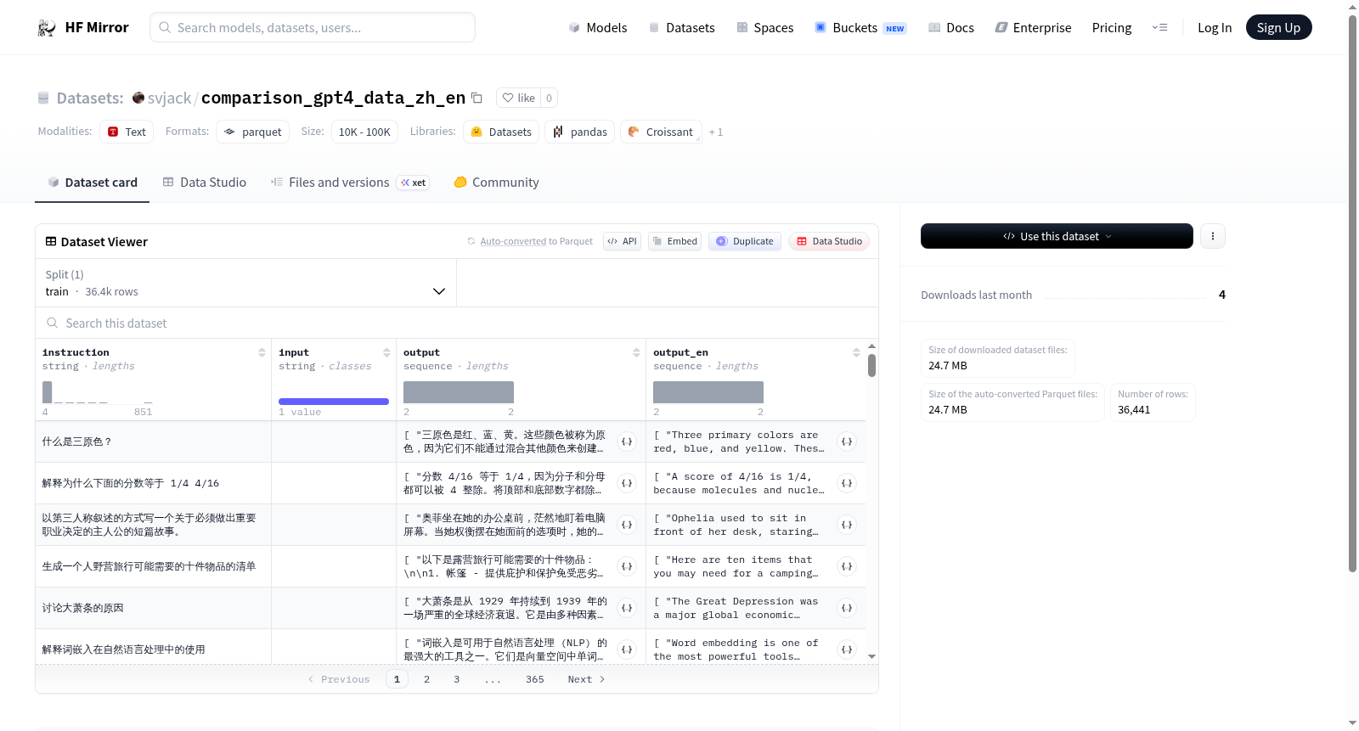Viewport: 1359px width, 731px height.
Task: Sort by the input column
Action: (x=386, y=352)
